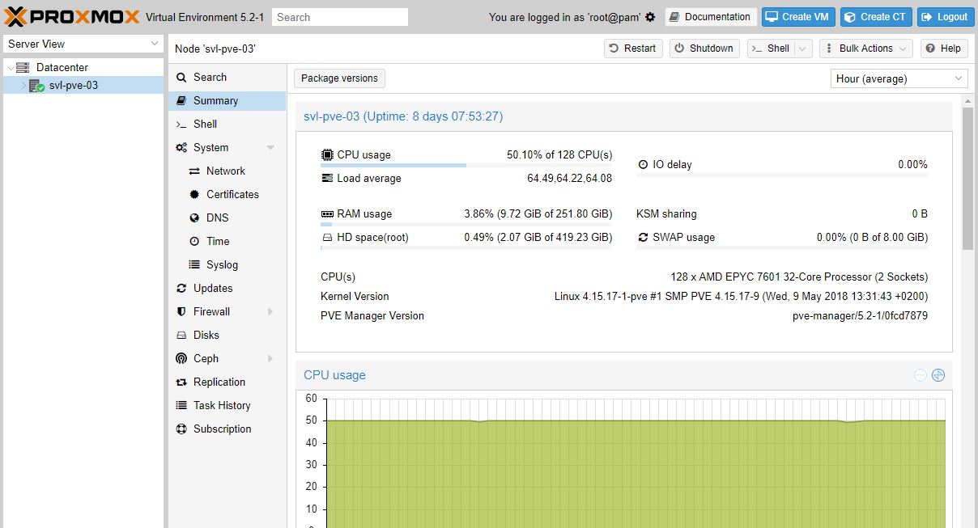The image size is (978, 528).
Task: Click the load average value 64.49,64.22,64.08
Action: 570,179
